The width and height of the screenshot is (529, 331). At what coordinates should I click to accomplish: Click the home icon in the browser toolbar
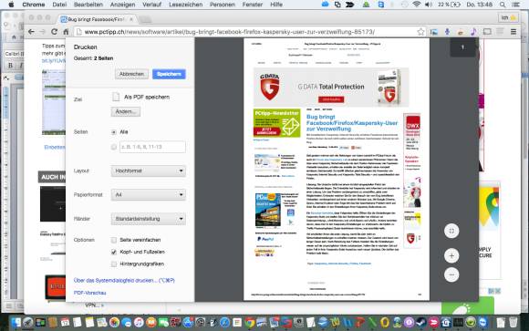[66, 32]
